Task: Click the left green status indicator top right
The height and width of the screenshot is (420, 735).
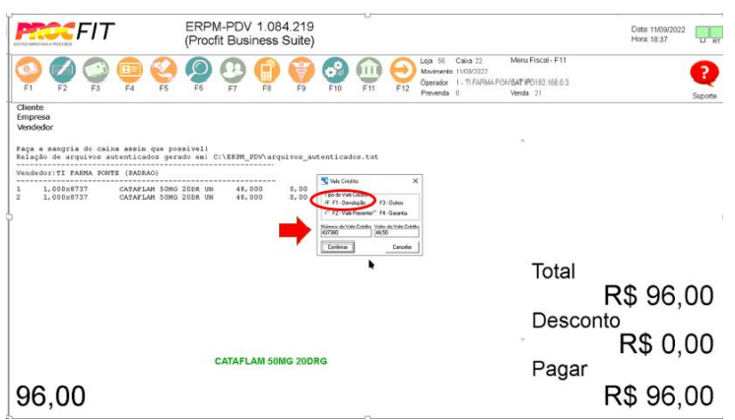Action: pos(702,32)
